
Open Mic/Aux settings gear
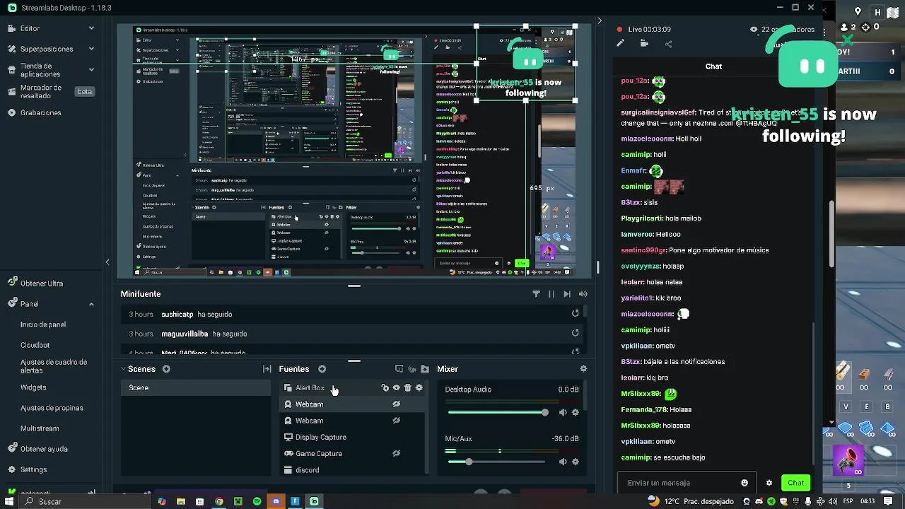click(576, 462)
